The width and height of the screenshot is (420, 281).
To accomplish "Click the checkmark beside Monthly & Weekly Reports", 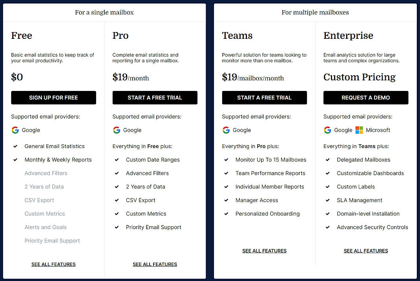I will 15,160.
